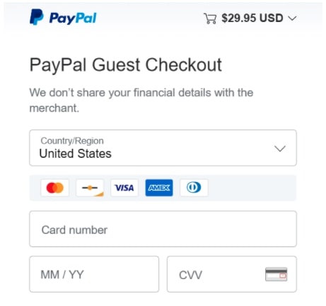
Task: Click the PayPal double-P logo icon
Action: coord(36,17)
